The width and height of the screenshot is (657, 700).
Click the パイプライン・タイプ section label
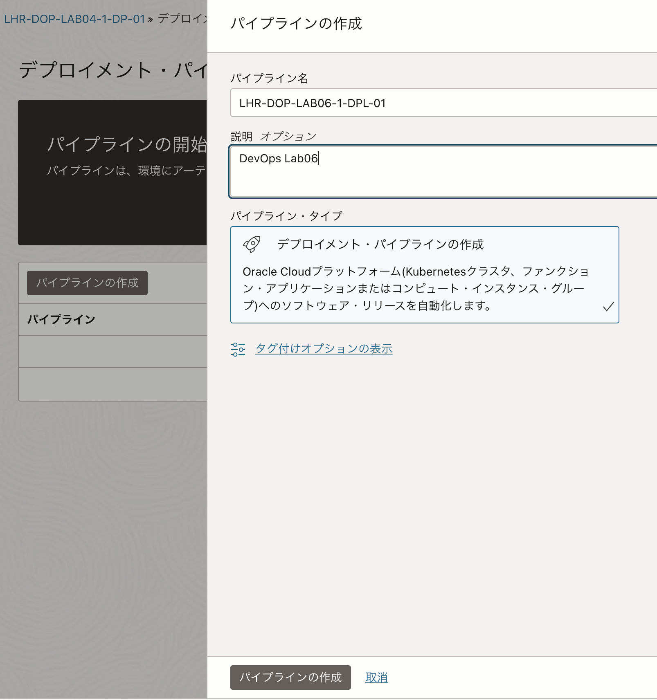pos(286,215)
